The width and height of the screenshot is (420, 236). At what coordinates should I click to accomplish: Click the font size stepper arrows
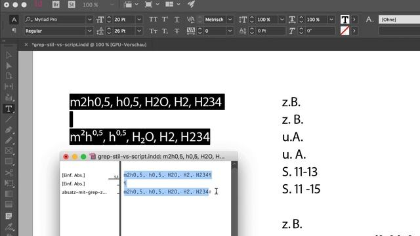(x=109, y=20)
